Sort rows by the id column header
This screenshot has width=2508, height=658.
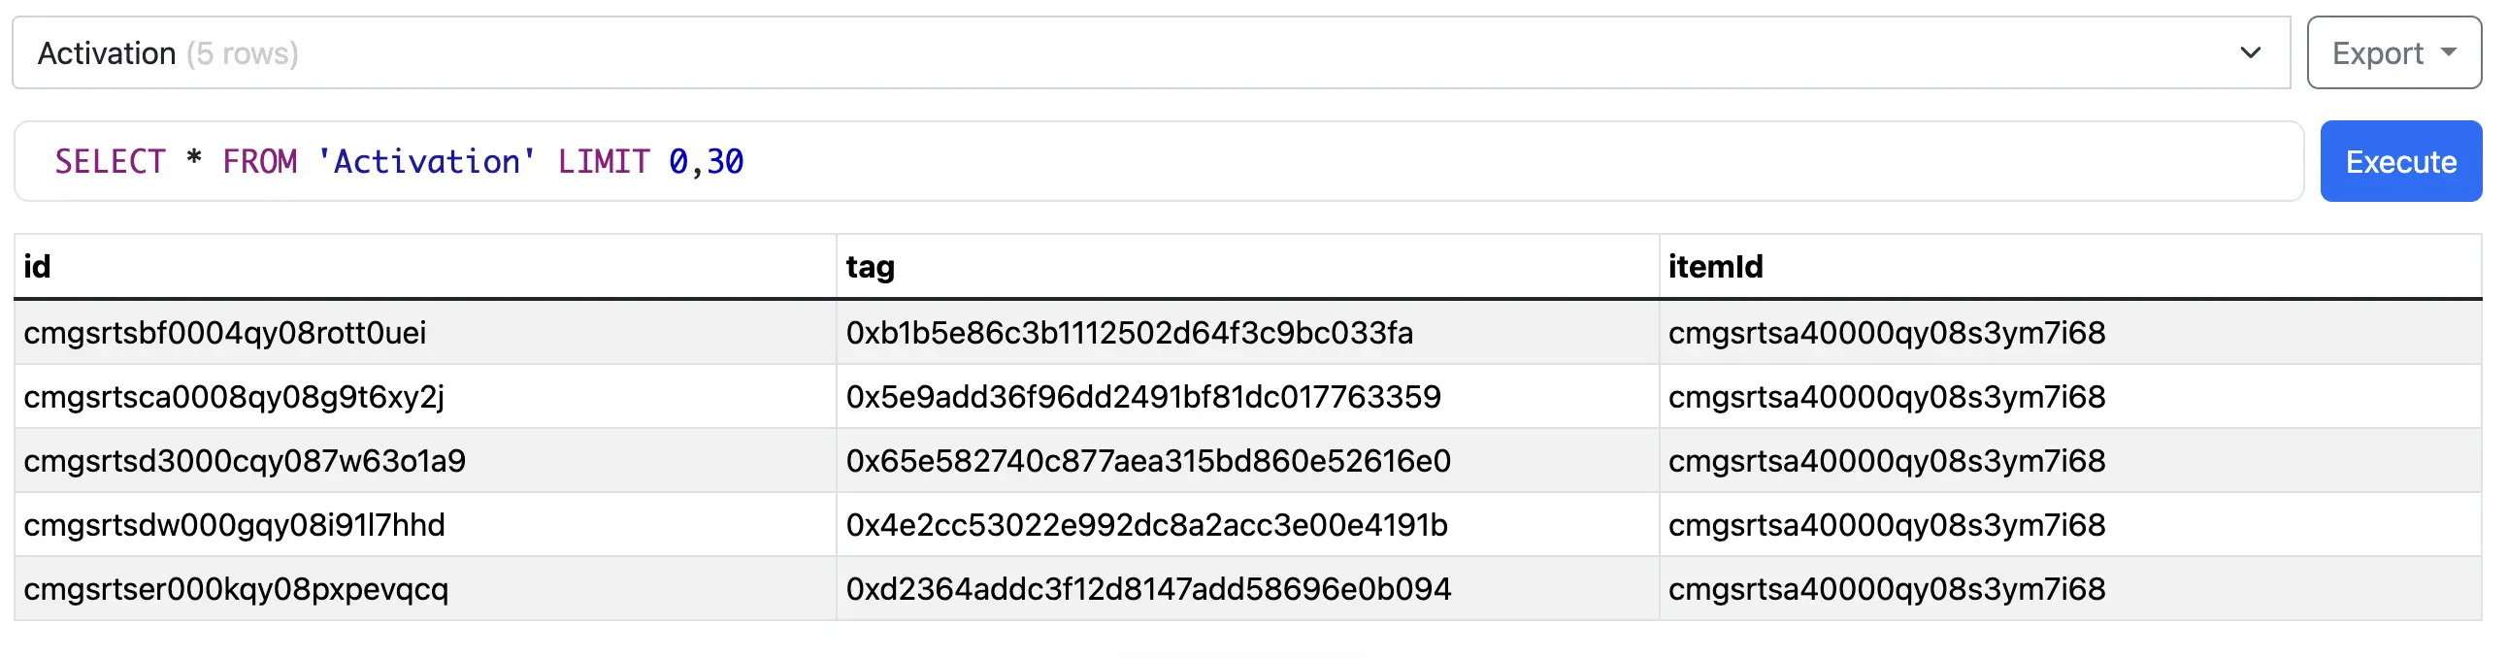coord(37,266)
